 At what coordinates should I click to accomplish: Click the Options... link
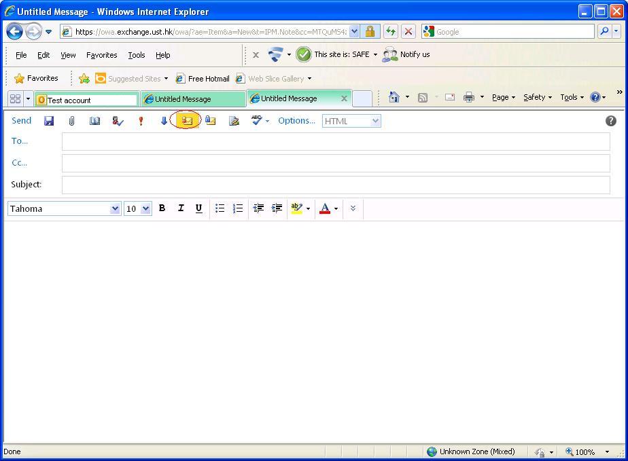296,121
